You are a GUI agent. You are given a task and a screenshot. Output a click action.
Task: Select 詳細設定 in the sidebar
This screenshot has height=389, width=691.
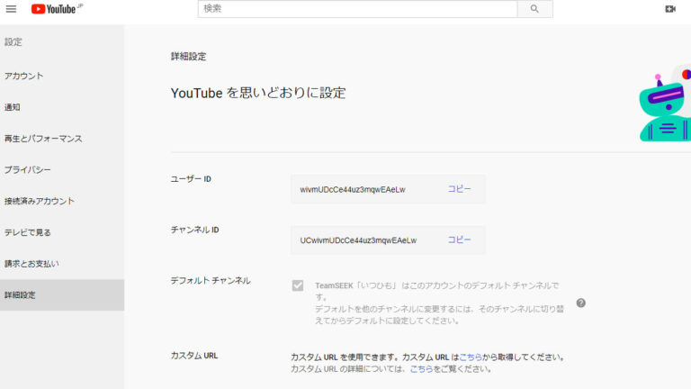pos(22,295)
